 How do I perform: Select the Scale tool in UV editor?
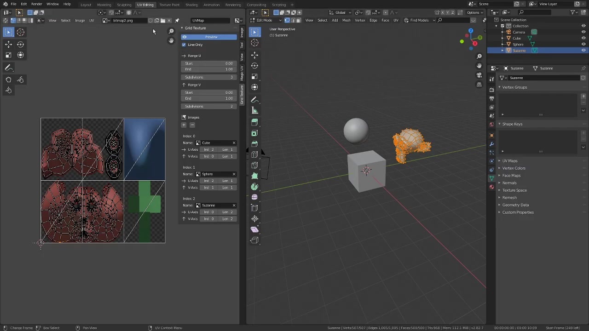click(x=8, y=55)
